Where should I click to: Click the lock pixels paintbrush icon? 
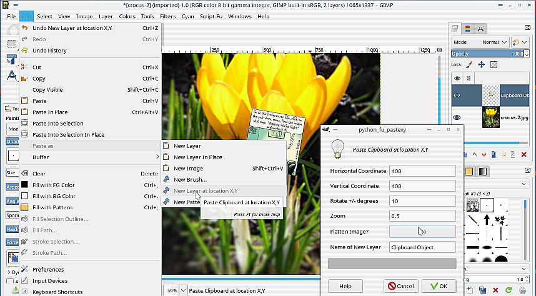click(x=469, y=64)
